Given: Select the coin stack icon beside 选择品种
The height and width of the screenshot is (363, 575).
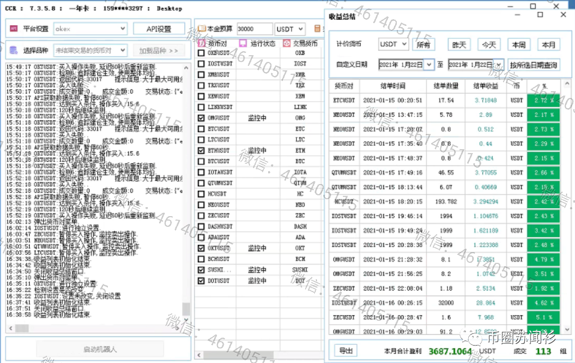Looking at the screenshot, I should pos(13,50).
